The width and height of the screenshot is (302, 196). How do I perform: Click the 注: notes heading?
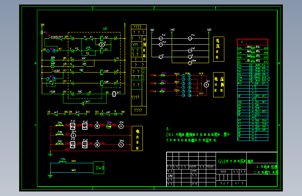coord(168,129)
